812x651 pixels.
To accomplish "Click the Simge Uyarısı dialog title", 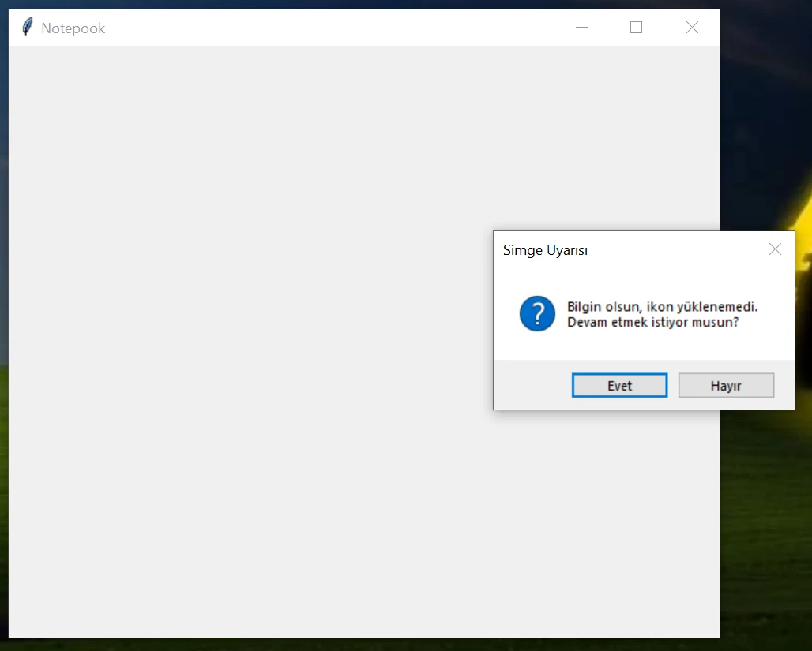I will click(x=545, y=250).
